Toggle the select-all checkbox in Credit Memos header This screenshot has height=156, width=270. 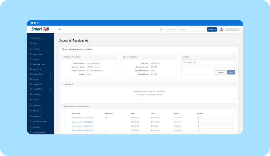click(x=66, y=113)
